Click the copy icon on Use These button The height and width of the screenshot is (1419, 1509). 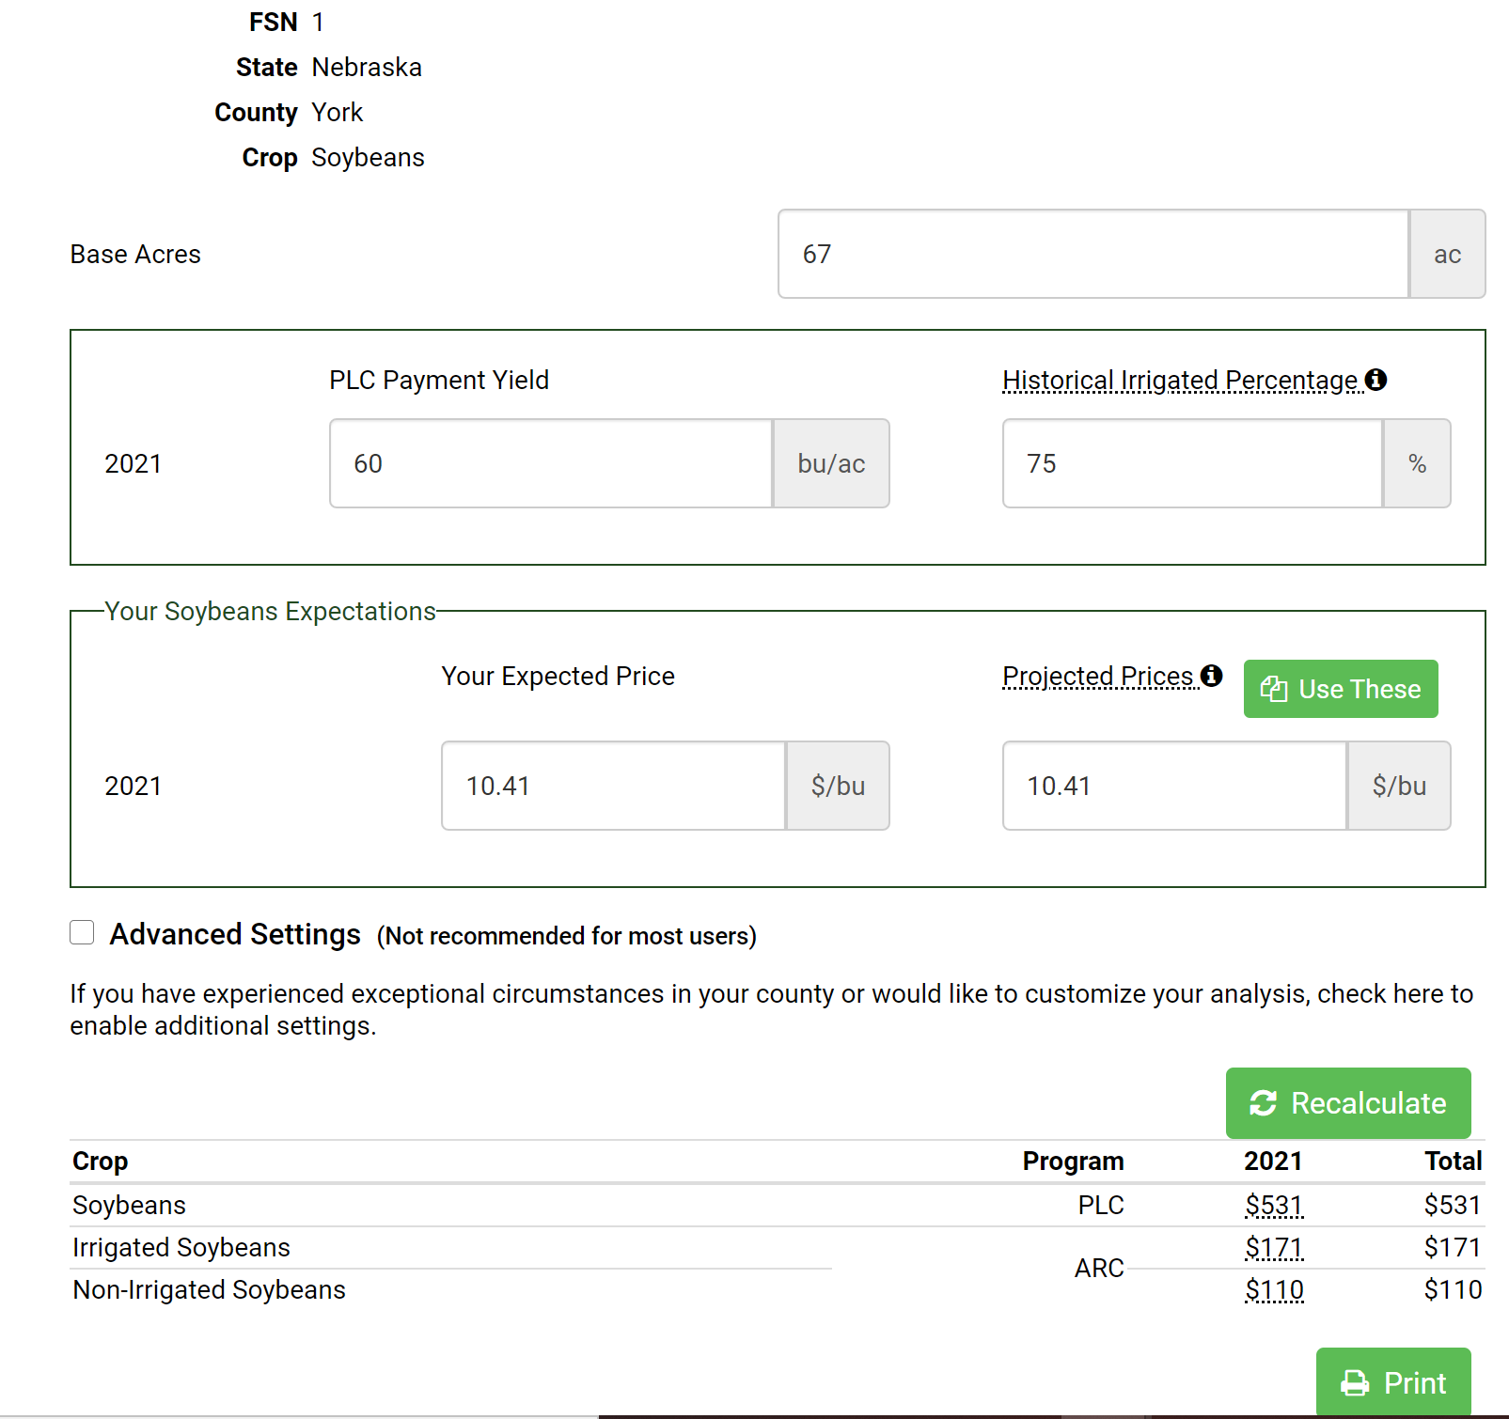[x=1274, y=689]
